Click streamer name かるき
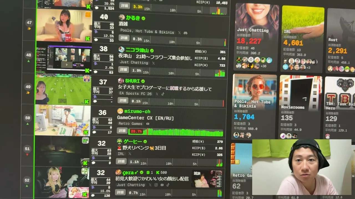Viewport: 355px width, 199px height. 133,18
